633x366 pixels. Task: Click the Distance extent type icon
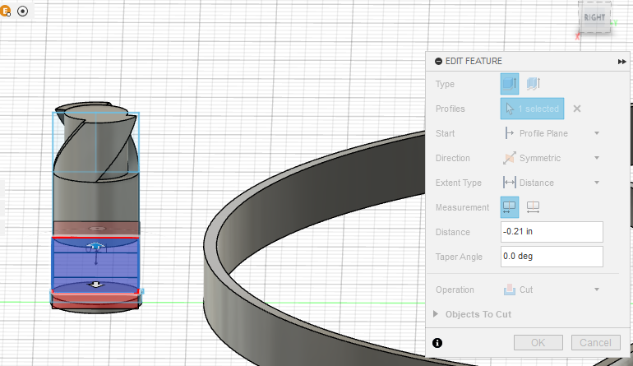[509, 183]
